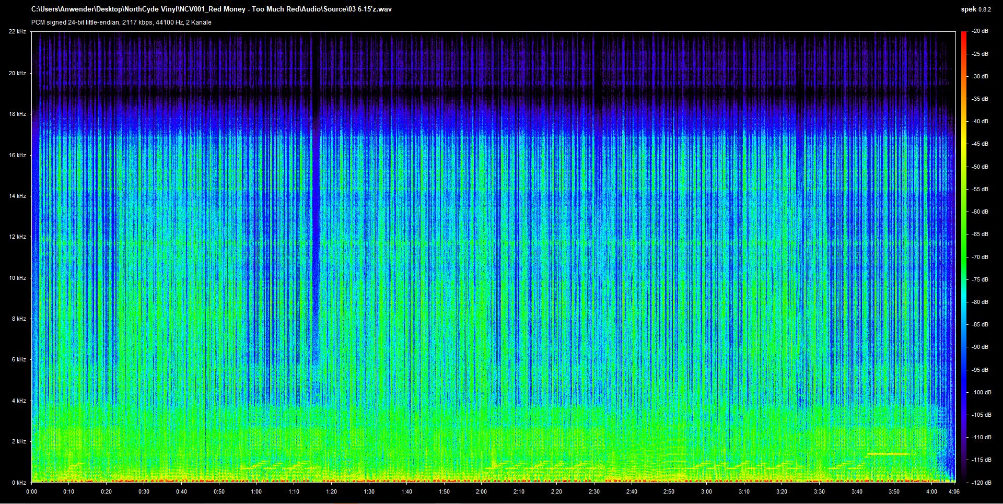This screenshot has width=1003, height=504.
Task: Click the PCM 24-bit audio info line
Action: coord(121,22)
